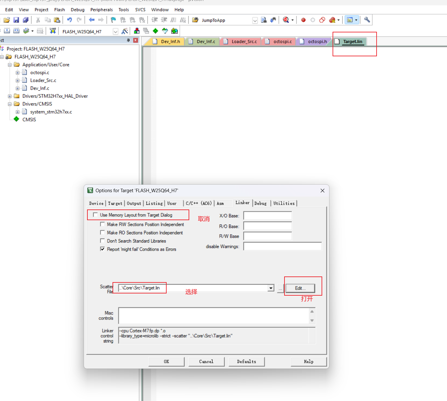The width and height of the screenshot is (447, 401).
Task: Open the Flash menu
Action: point(59,10)
